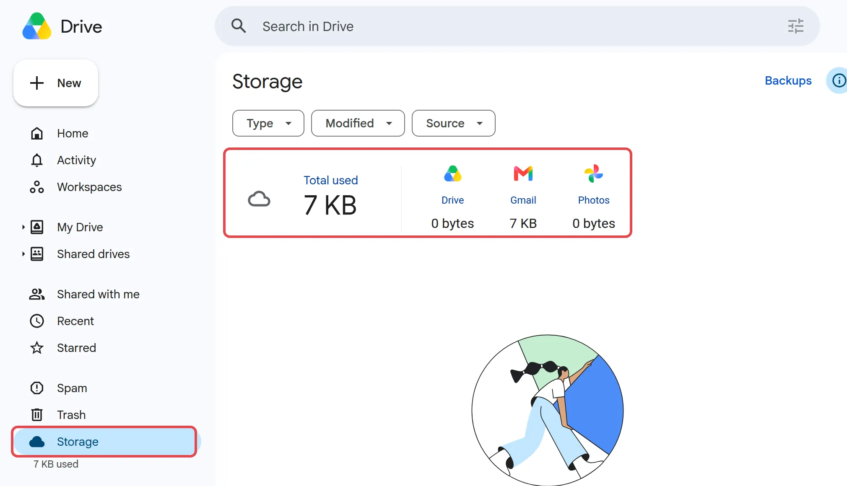
Task: Open the Recent files view
Action: (107, 321)
